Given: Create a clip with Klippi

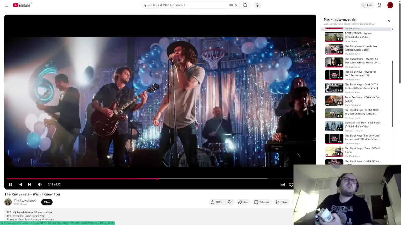Looking at the screenshot, I should tap(281, 202).
